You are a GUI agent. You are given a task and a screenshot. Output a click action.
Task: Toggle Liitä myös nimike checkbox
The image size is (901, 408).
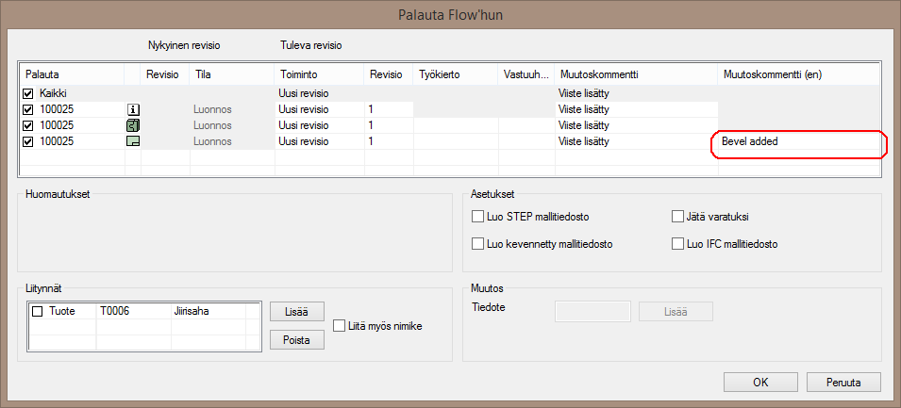coord(341,326)
